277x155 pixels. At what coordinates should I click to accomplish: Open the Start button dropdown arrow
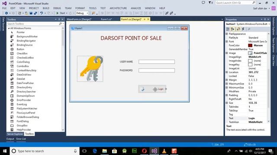[67, 13]
